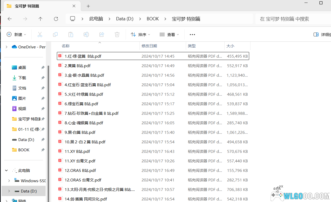
Task: Navigate to BOOK in the breadcrumb bar
Action: click(153, 19)
